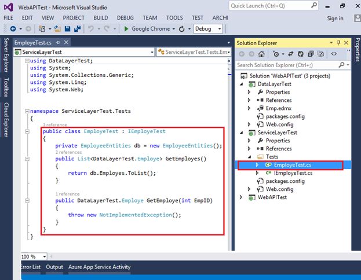
Task: Open the FILE menu
Action: tap(8, 18)
